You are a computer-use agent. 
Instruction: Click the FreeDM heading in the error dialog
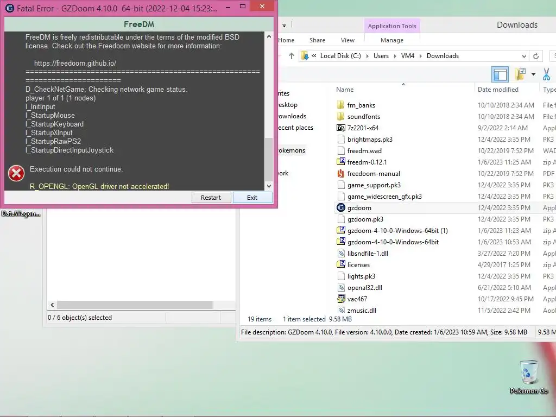(x=139, y=24)
